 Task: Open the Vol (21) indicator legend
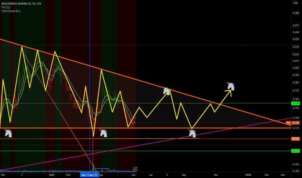(x=6, y=7)
